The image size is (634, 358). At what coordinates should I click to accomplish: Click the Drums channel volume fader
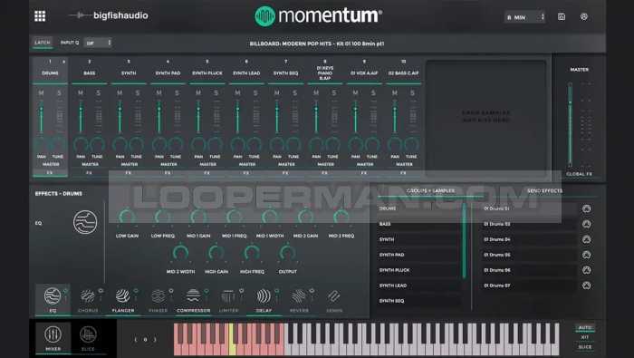coord(41,118)
